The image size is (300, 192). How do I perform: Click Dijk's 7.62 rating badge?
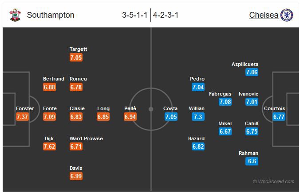point(49,146)
